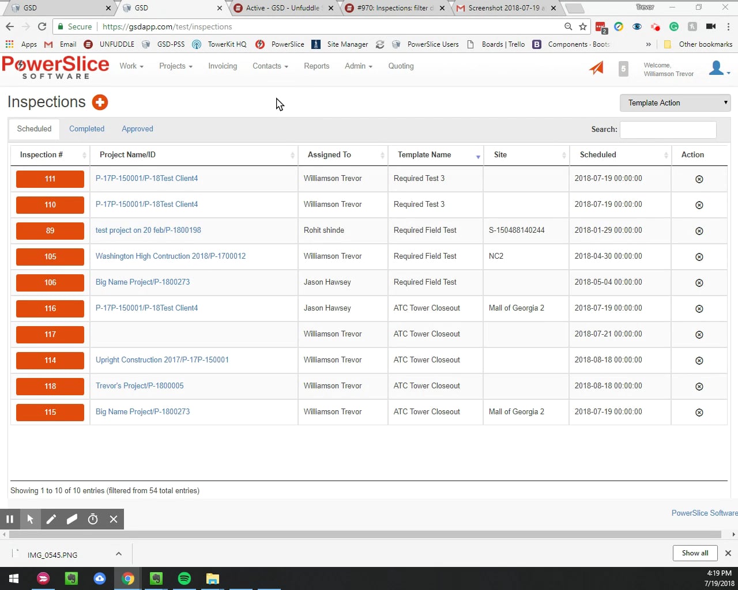Image resolution: width=738 pixels, height=590 pixels.
Task: Open IMG_0545.PNG download options chevron
Action: (x=118, y=554)
